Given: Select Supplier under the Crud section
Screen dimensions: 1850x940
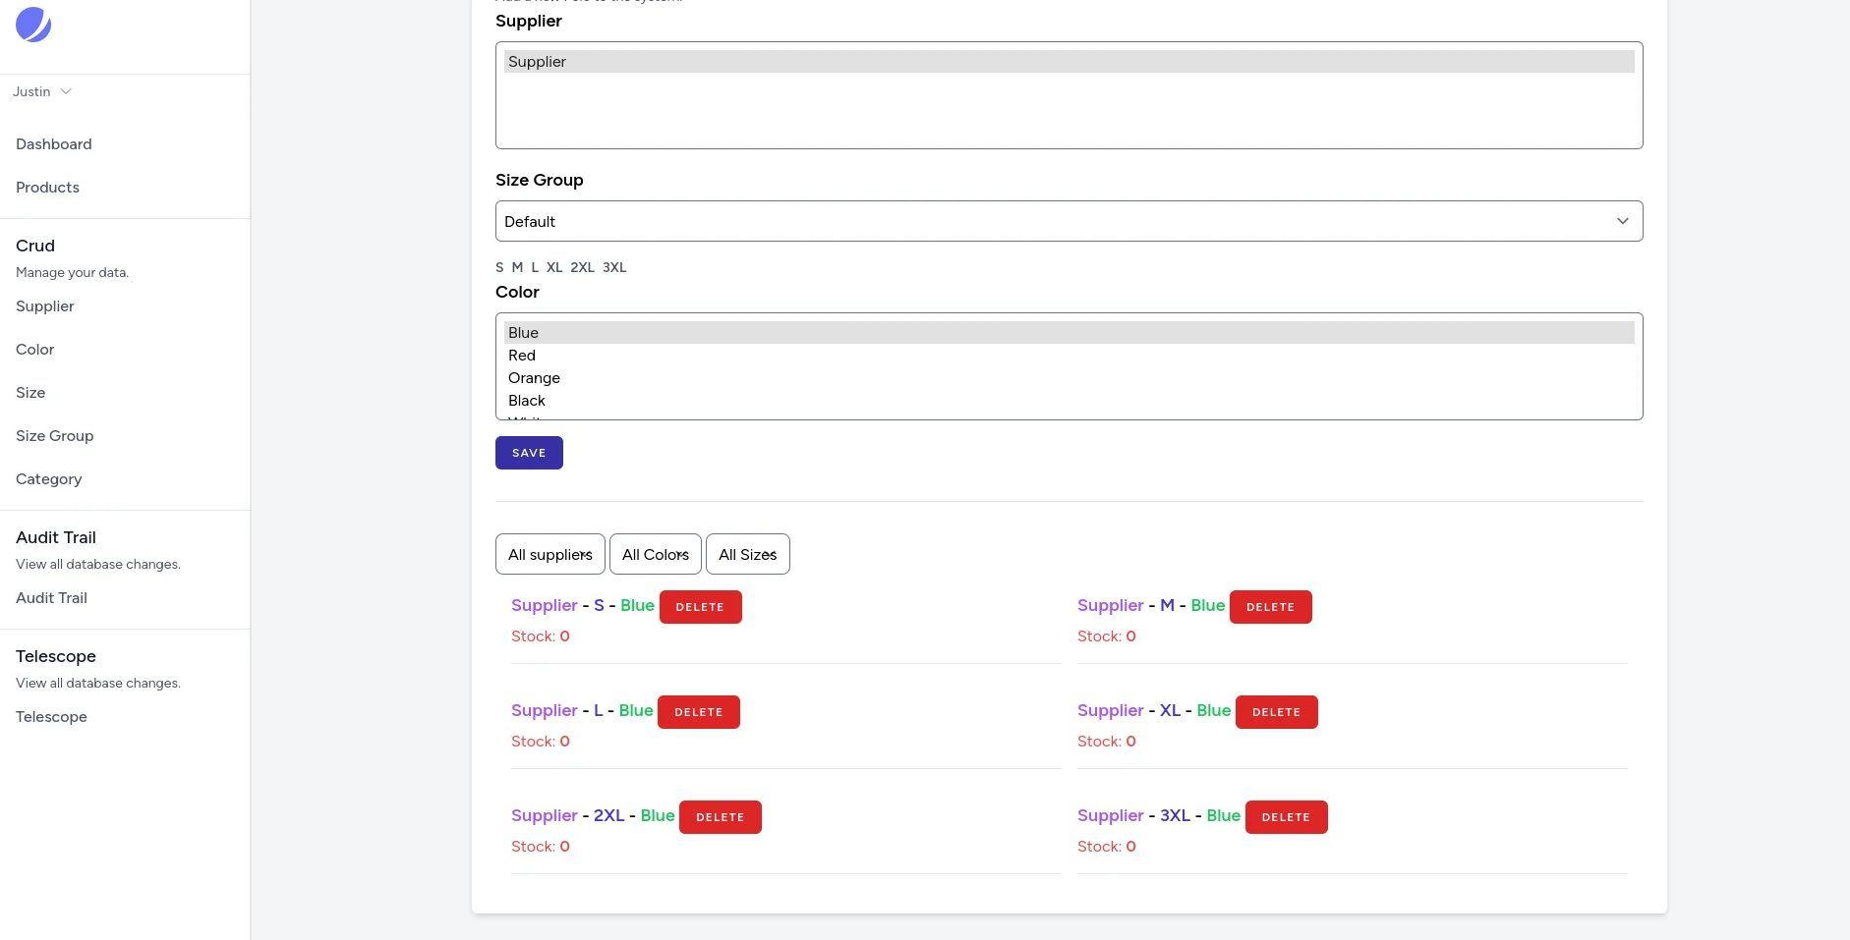Looking at the screenshot, I should click(44, 305).
